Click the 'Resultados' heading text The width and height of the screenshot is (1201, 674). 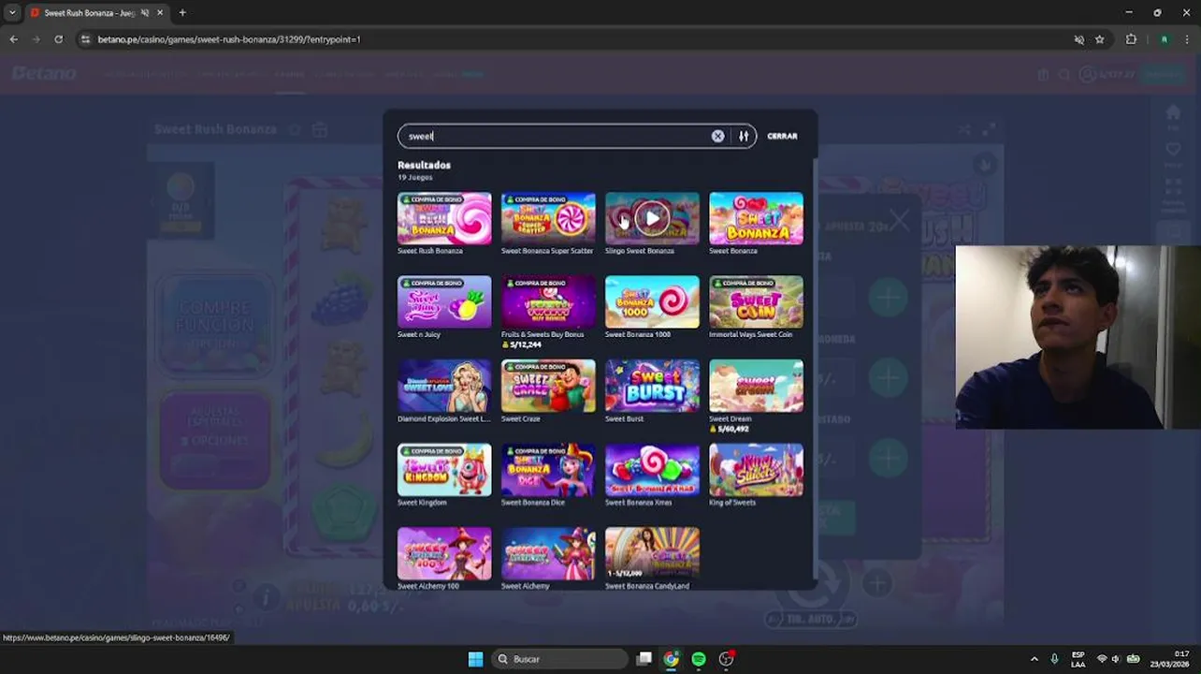click(424, 165)
